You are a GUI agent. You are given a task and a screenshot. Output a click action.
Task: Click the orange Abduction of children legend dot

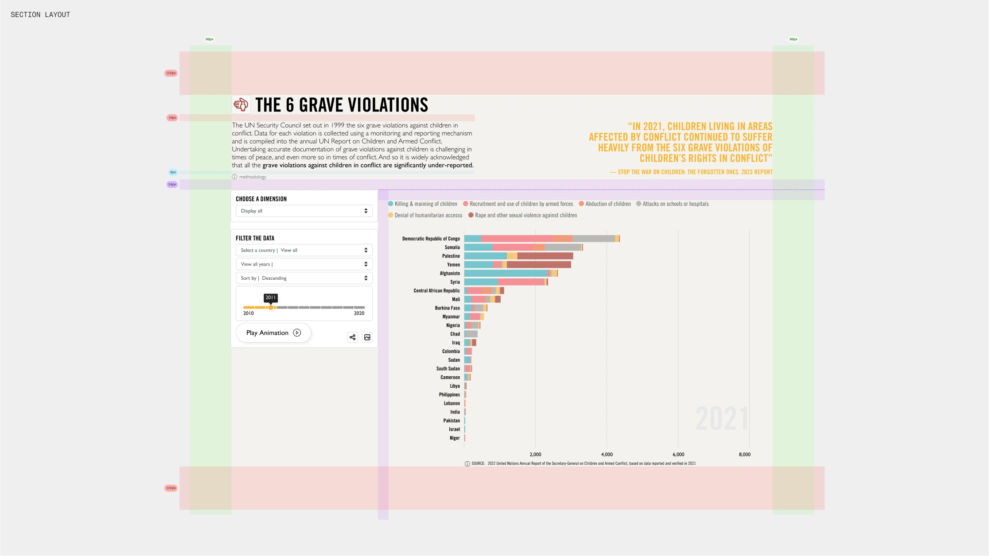(x=581, y=204)
